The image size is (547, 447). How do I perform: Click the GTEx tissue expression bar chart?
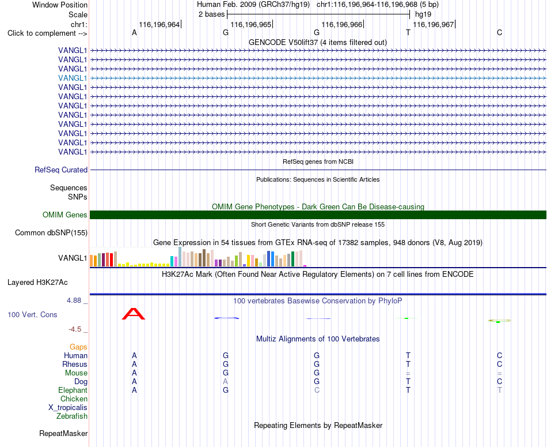click(x=198, y=257)
